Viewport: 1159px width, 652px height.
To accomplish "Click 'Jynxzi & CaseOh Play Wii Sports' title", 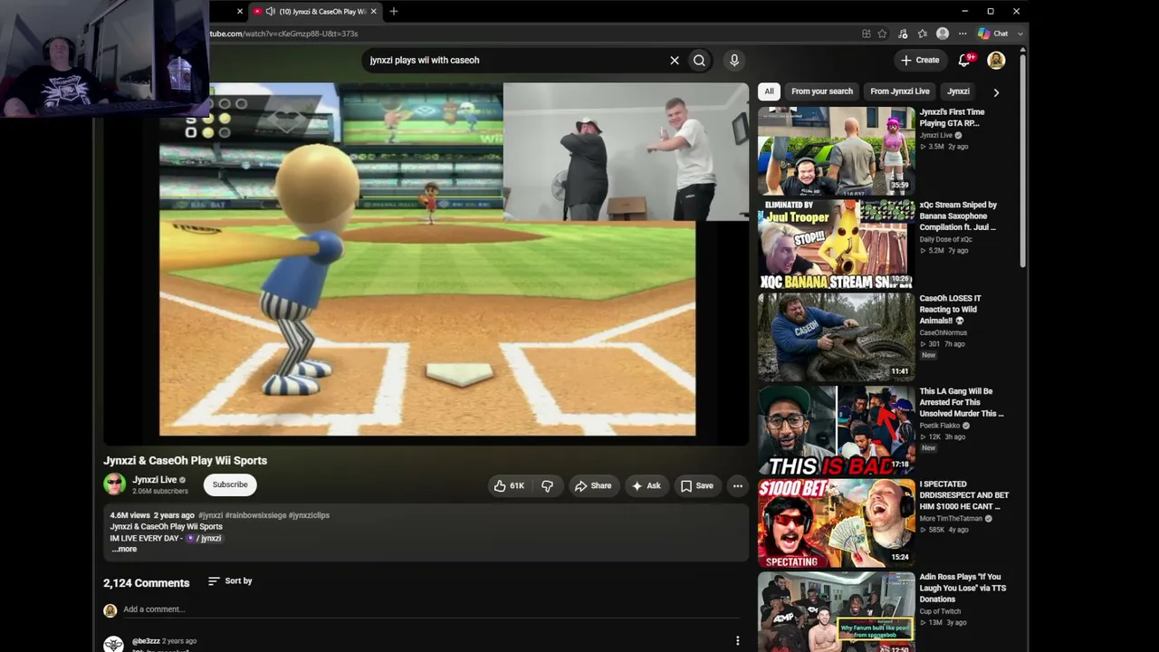I will click(185, 460).
